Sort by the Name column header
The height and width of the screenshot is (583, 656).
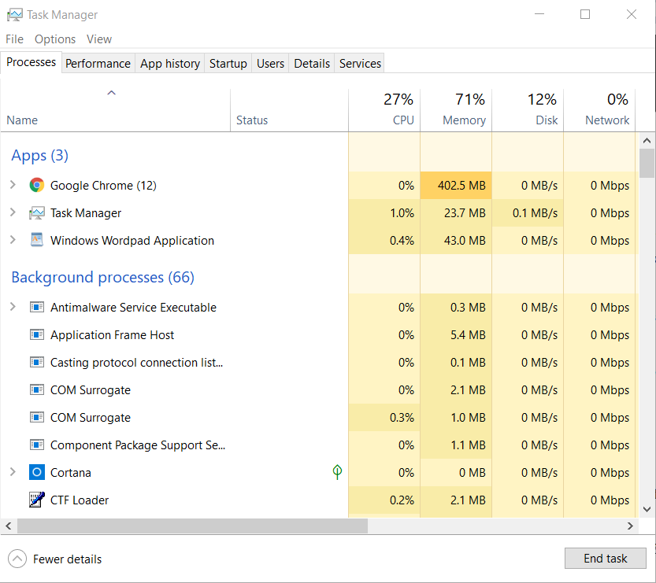(x=116, y=110)
